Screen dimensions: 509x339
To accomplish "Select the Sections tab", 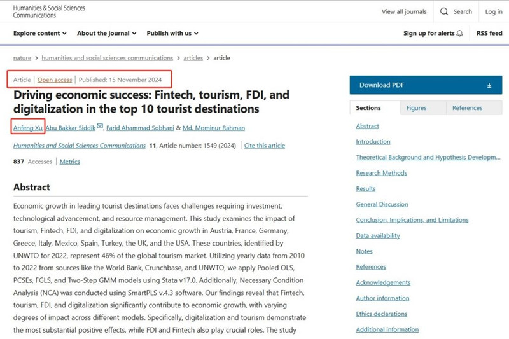I will [x=368, y=108].
